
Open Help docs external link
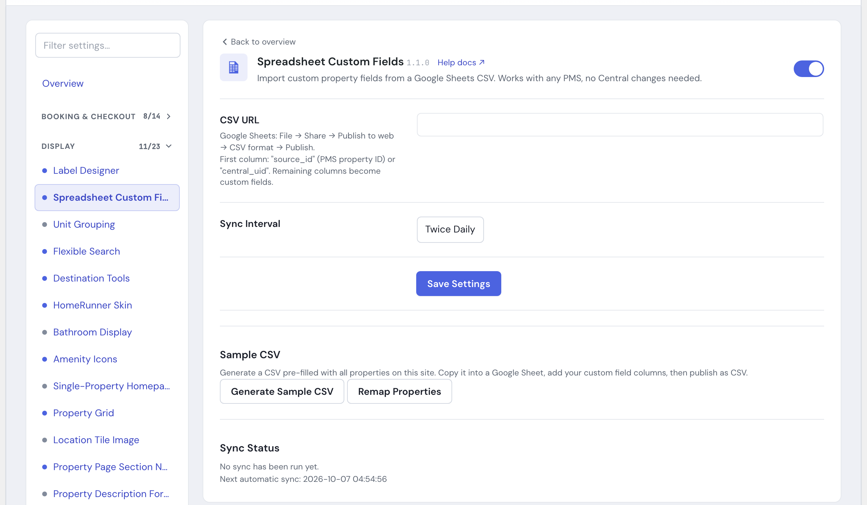click(x=461, y=63)
